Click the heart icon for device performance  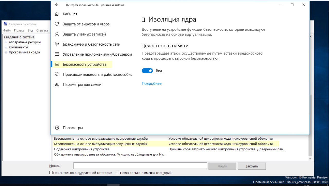click(57, 74)
